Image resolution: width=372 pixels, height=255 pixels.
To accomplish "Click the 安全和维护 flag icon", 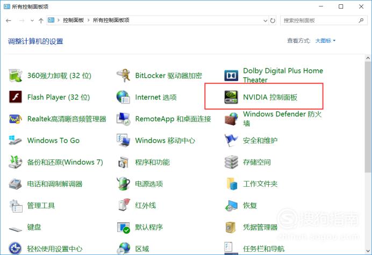I will click(x=231, y=140).
